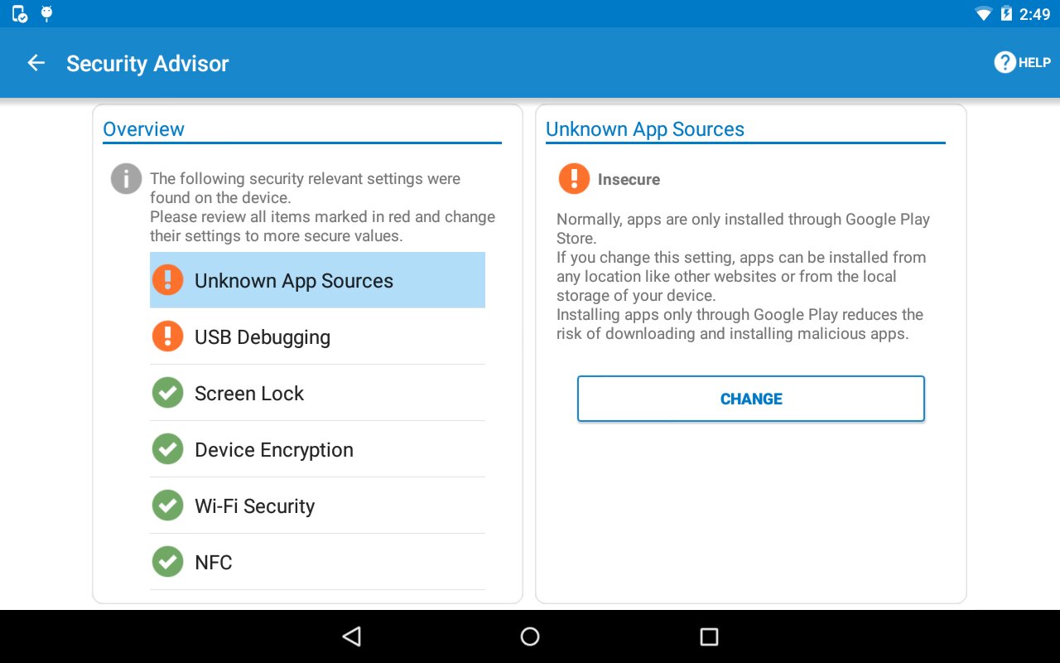Image resolution: width=1060 pixels, height=663 pixels.
Task: Show Device Encryption details
Action: click(317, 449)
